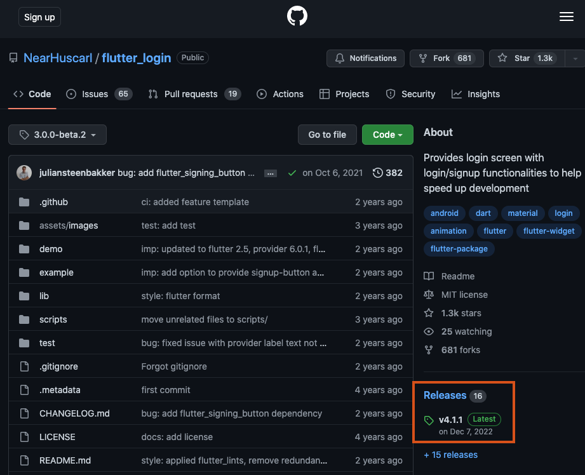This screenshot has width=585, height=475.
Task: Open the 'first commit' message for .metadata
Action: click(x=166, y=390)
